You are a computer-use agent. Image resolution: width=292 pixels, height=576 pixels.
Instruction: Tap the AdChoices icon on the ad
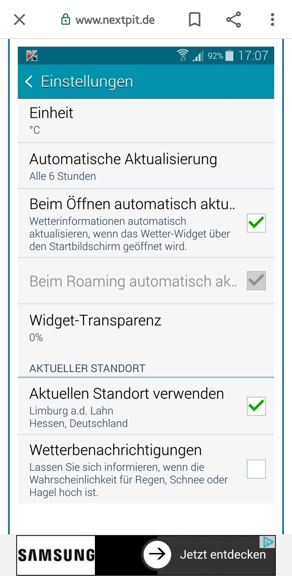(268, 542)
